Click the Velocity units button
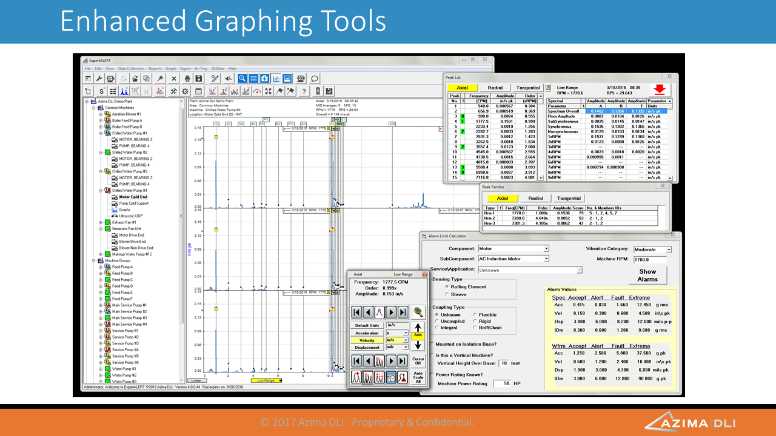Image resolution: width=776 pixels, height=436 pixels. point(367,340)
